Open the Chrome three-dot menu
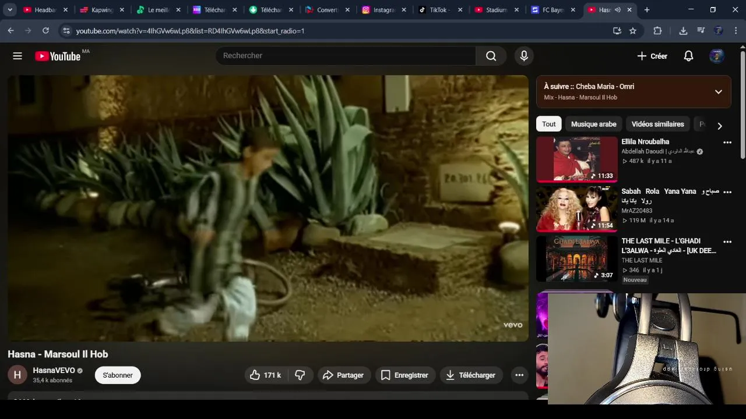Viewport: 746px width, 419px height. point(736,31)
